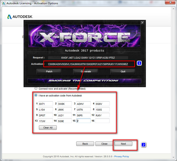Open the Privacy Policy link
This screenshot has width=177, height=161.
pyautogui.click(x=122, y=156)
